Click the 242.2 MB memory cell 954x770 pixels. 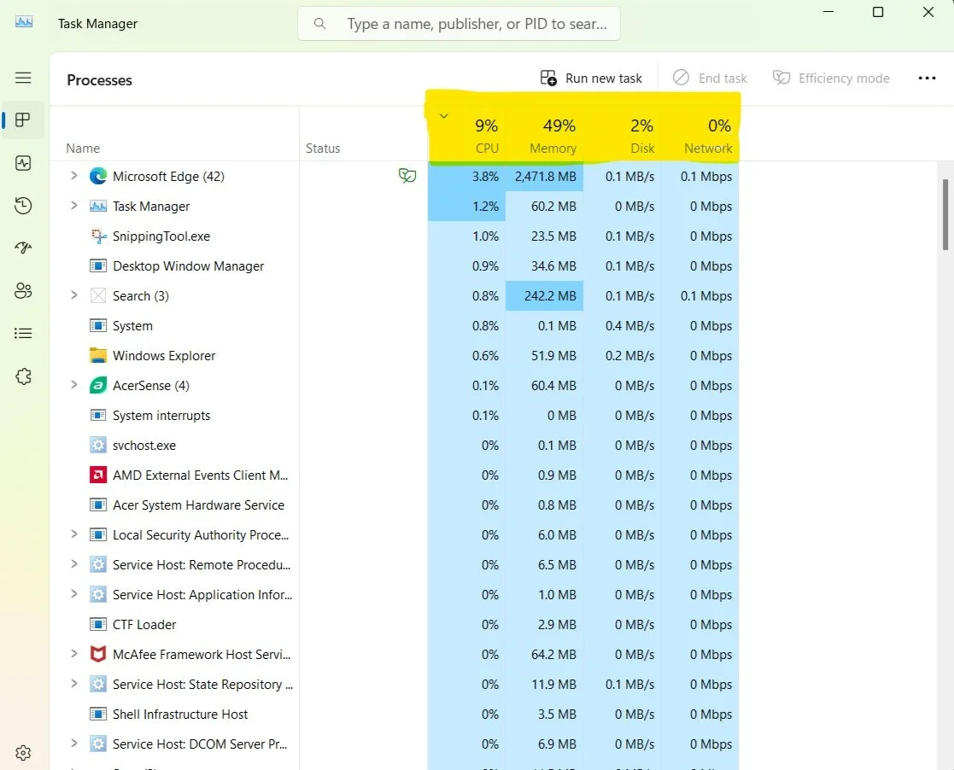[x=545, y=295]
